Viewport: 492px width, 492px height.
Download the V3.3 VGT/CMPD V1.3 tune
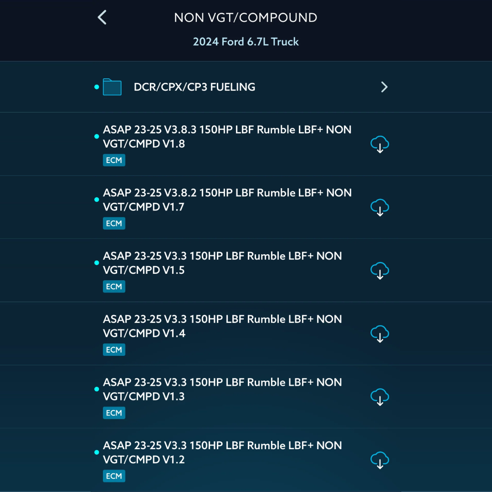(x=379, y=397)
